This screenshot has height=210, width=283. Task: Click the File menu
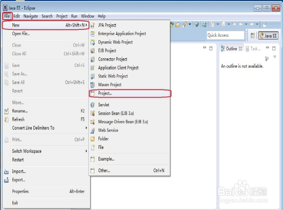point(7,16)
